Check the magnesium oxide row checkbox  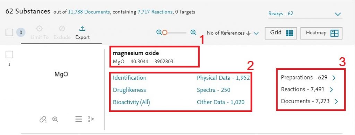coord(9,54)
